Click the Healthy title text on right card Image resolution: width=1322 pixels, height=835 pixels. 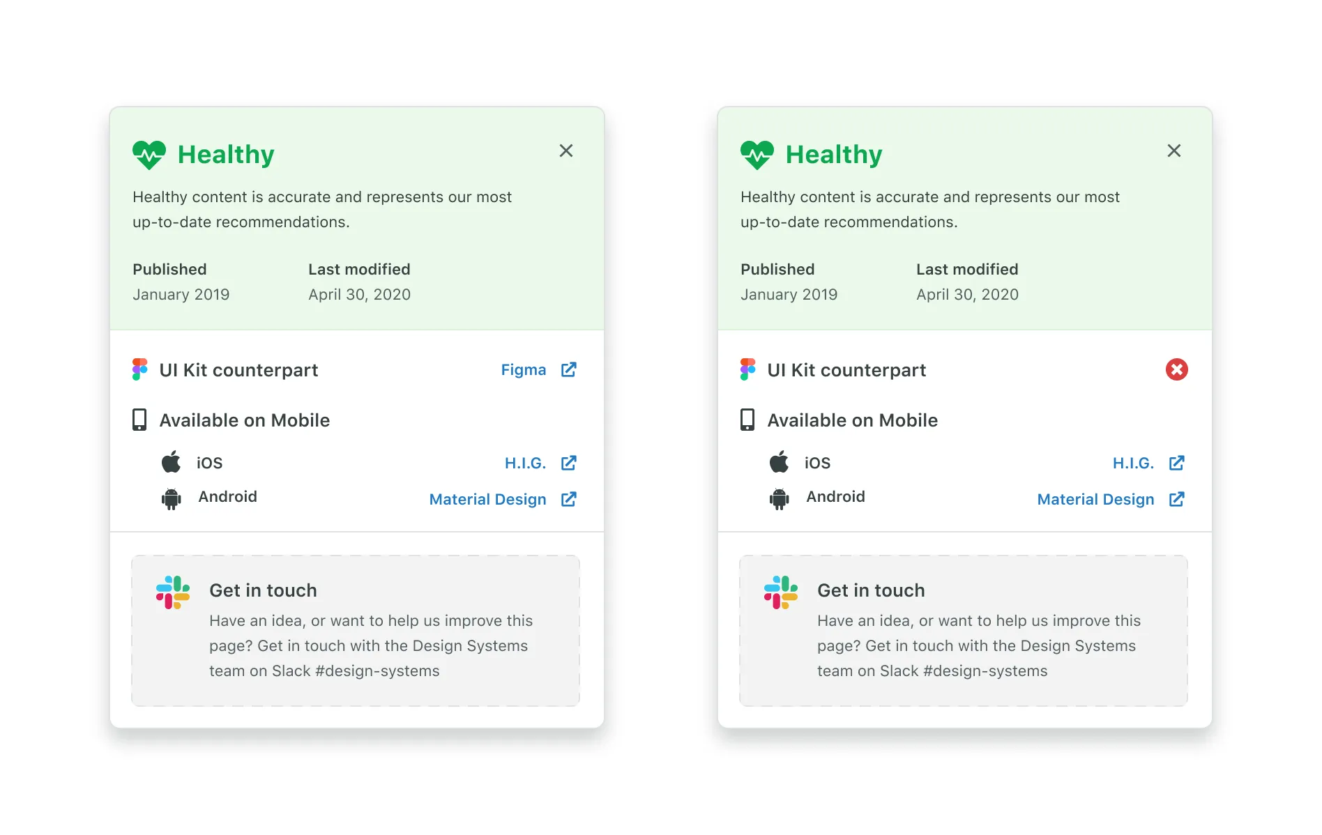(x=834, y=153)
